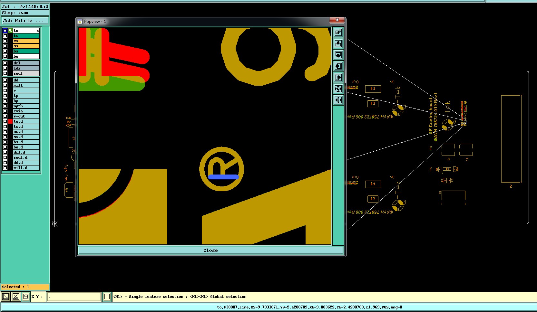
Task: Pan the Popview down with the arrow icon
Action: click(338, 55)
